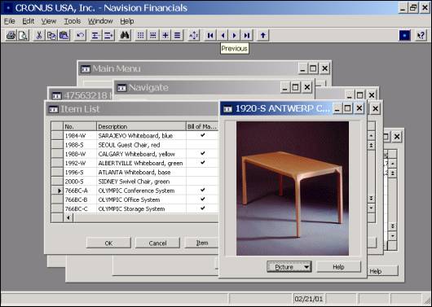This screenshot has height=307, width=432.
Task: Open Print Preview from the toolbar
Action: pos(24,35)
